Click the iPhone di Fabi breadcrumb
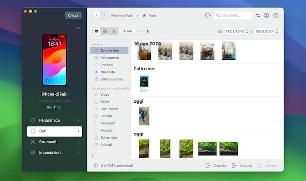Image resolution: width=306 pixels, height=181 pixels. coord(122,16)
